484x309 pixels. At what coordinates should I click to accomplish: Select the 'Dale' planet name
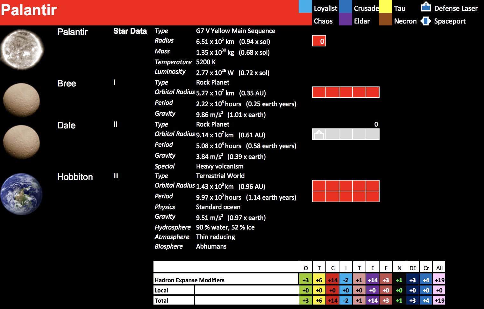(66, 125)
